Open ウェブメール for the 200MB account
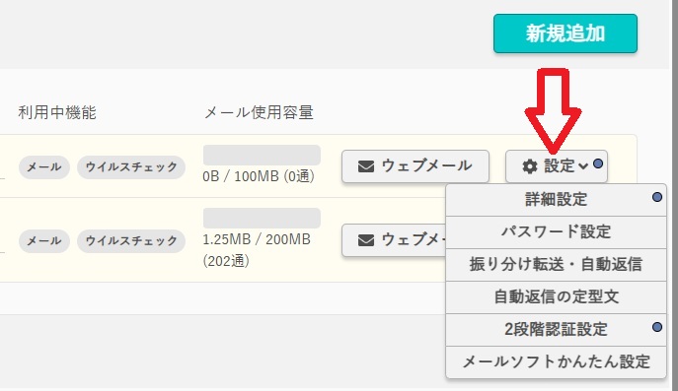Viewport: 678px width, 391px height. coord(394,240)
